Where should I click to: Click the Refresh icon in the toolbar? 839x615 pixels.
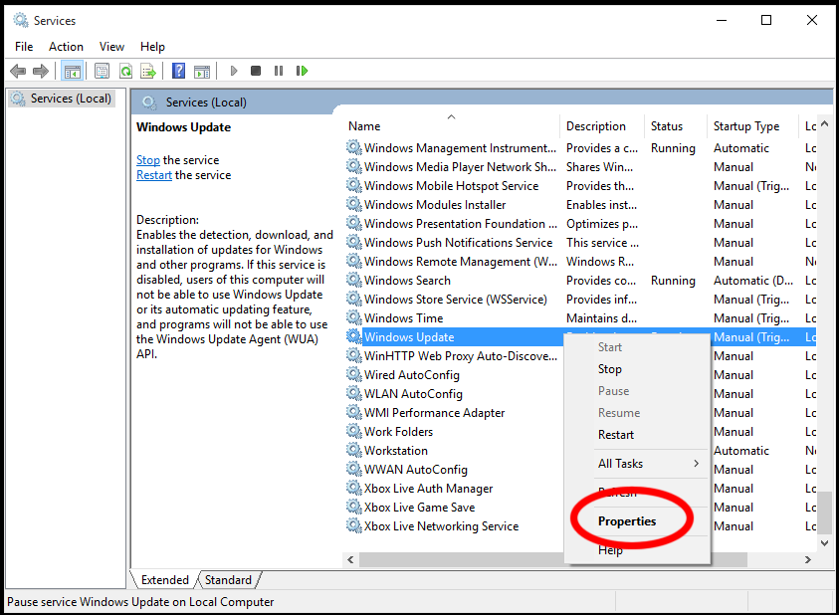[x=125, y=71]
